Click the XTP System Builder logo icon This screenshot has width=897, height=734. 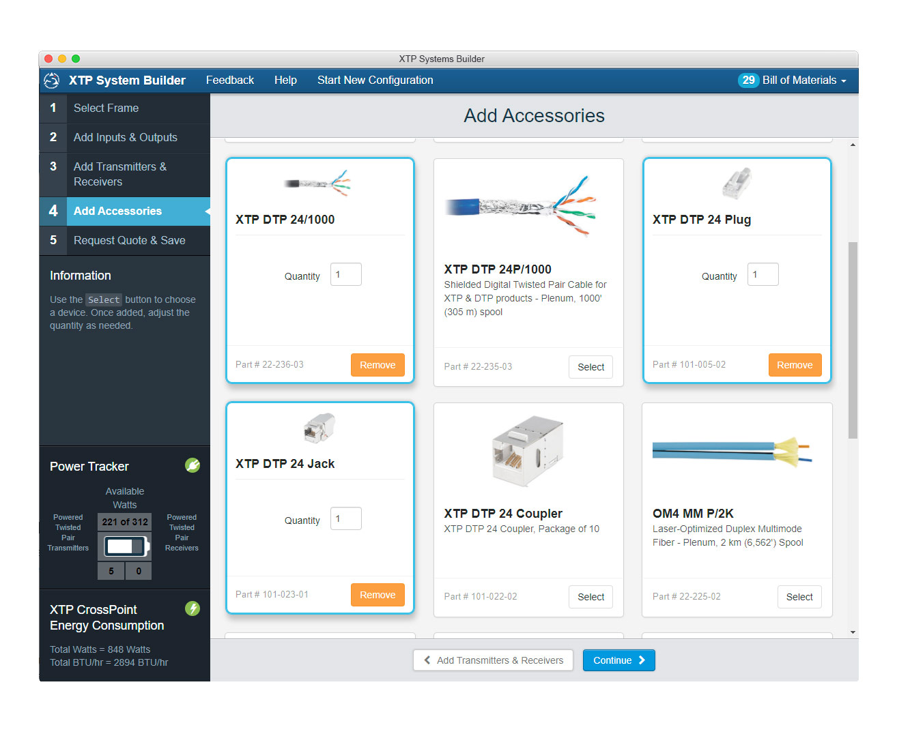point(52,80)
